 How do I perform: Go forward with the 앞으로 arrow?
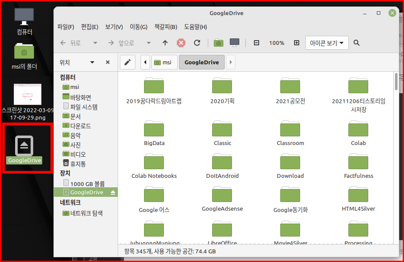(x=121, y=43)
